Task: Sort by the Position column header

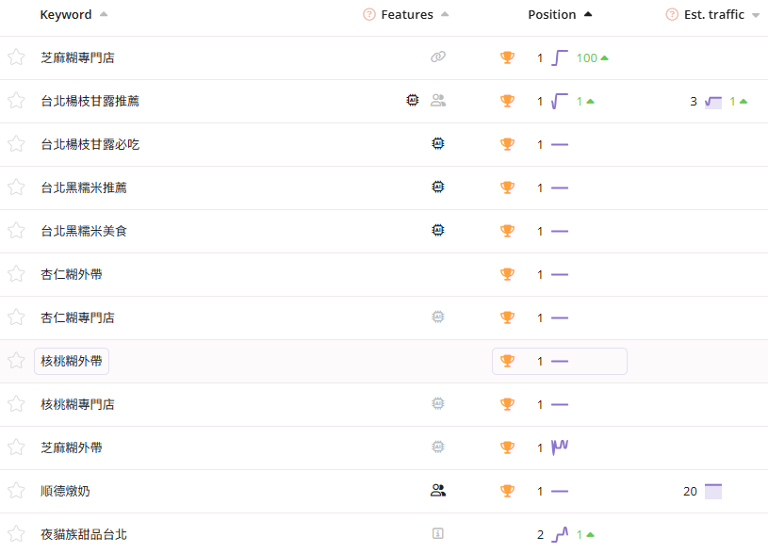Action: point(552,14)
